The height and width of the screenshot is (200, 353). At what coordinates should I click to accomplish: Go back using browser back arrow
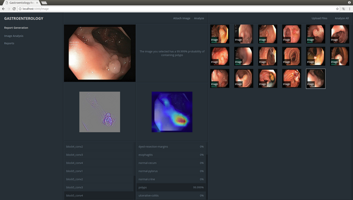point(3,9)
